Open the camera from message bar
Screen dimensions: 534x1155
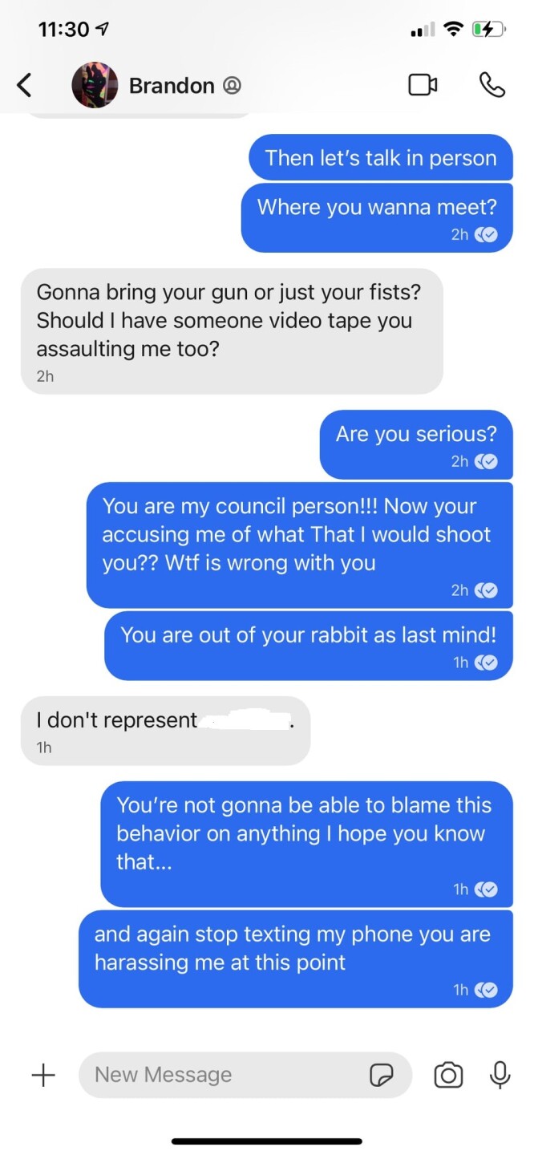click(448, 1075)
